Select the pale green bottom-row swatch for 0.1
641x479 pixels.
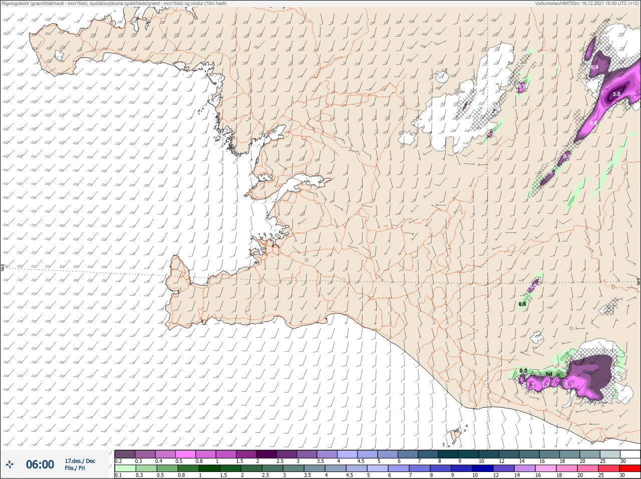(125, 468)
